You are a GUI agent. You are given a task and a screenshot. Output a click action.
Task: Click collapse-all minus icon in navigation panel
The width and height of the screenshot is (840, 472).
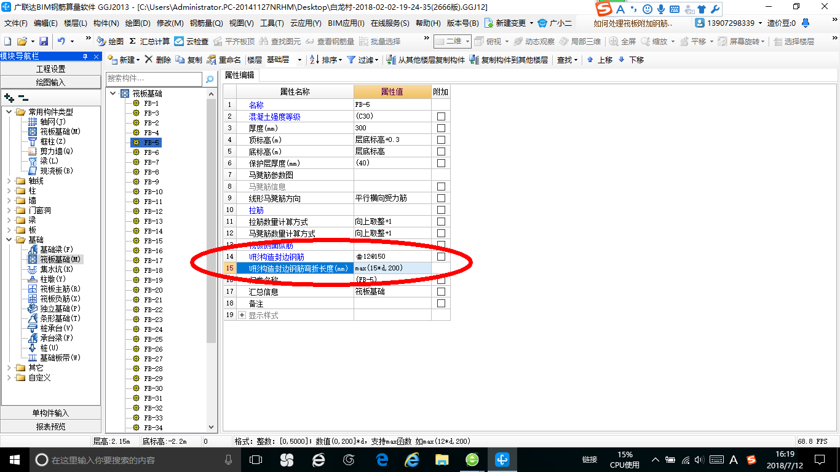tap(23, 98)
